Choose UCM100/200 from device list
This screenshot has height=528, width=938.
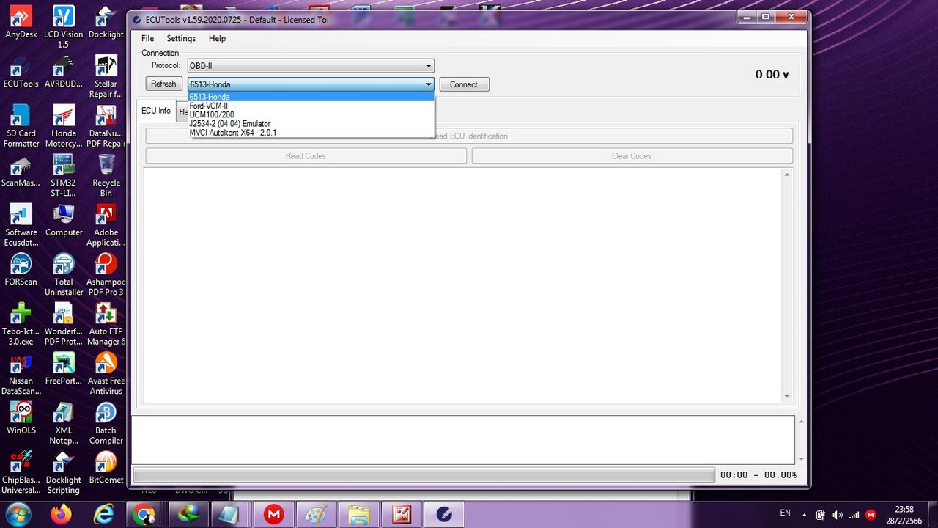[x=311, y=115]
